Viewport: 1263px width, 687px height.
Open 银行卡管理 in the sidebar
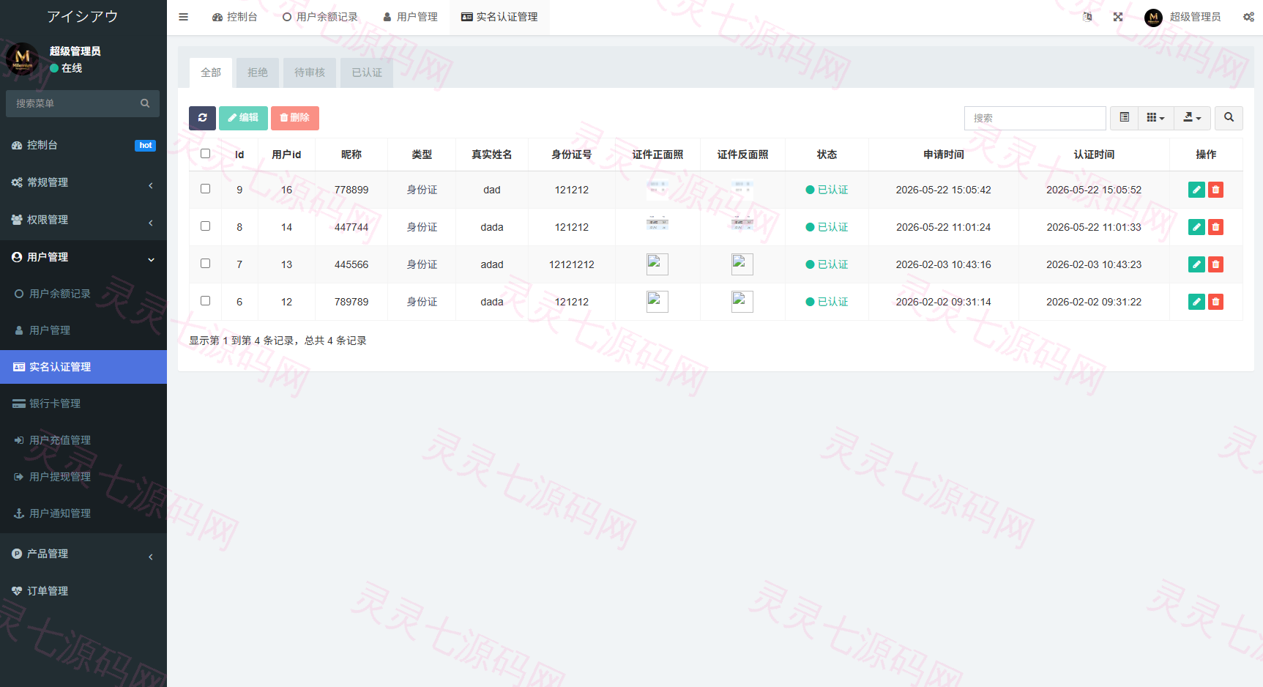pyautogui.click(x=83, y=404)
